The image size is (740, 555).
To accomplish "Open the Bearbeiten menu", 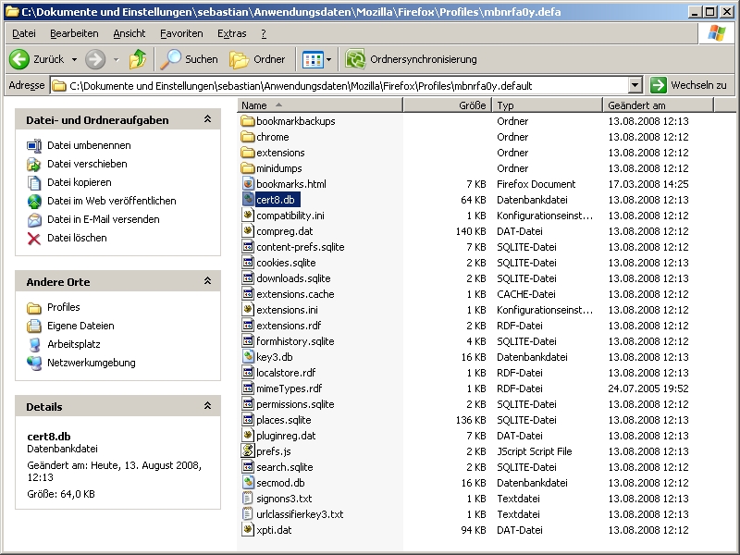I will coord(74,33).
